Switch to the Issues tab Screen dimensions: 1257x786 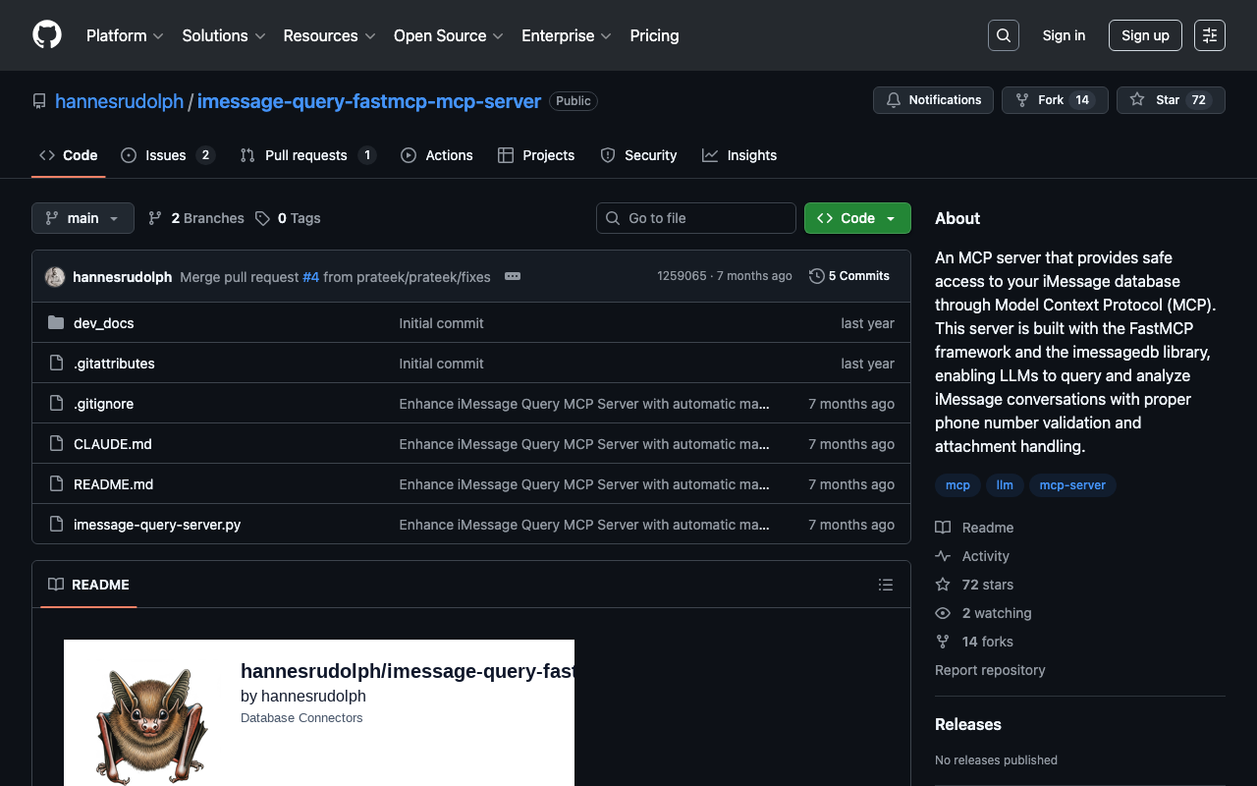166,155
